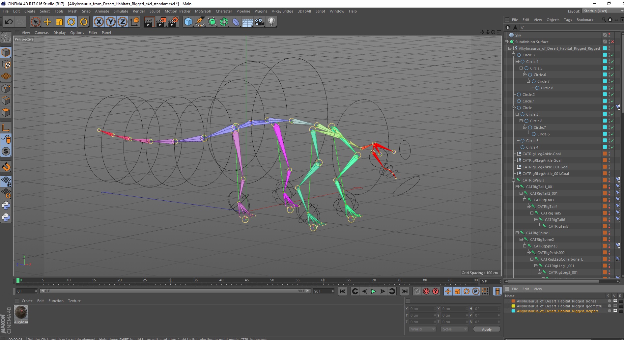
Task: Select the Alkylosa material thumbnail
Action: [x=21, y=312]
